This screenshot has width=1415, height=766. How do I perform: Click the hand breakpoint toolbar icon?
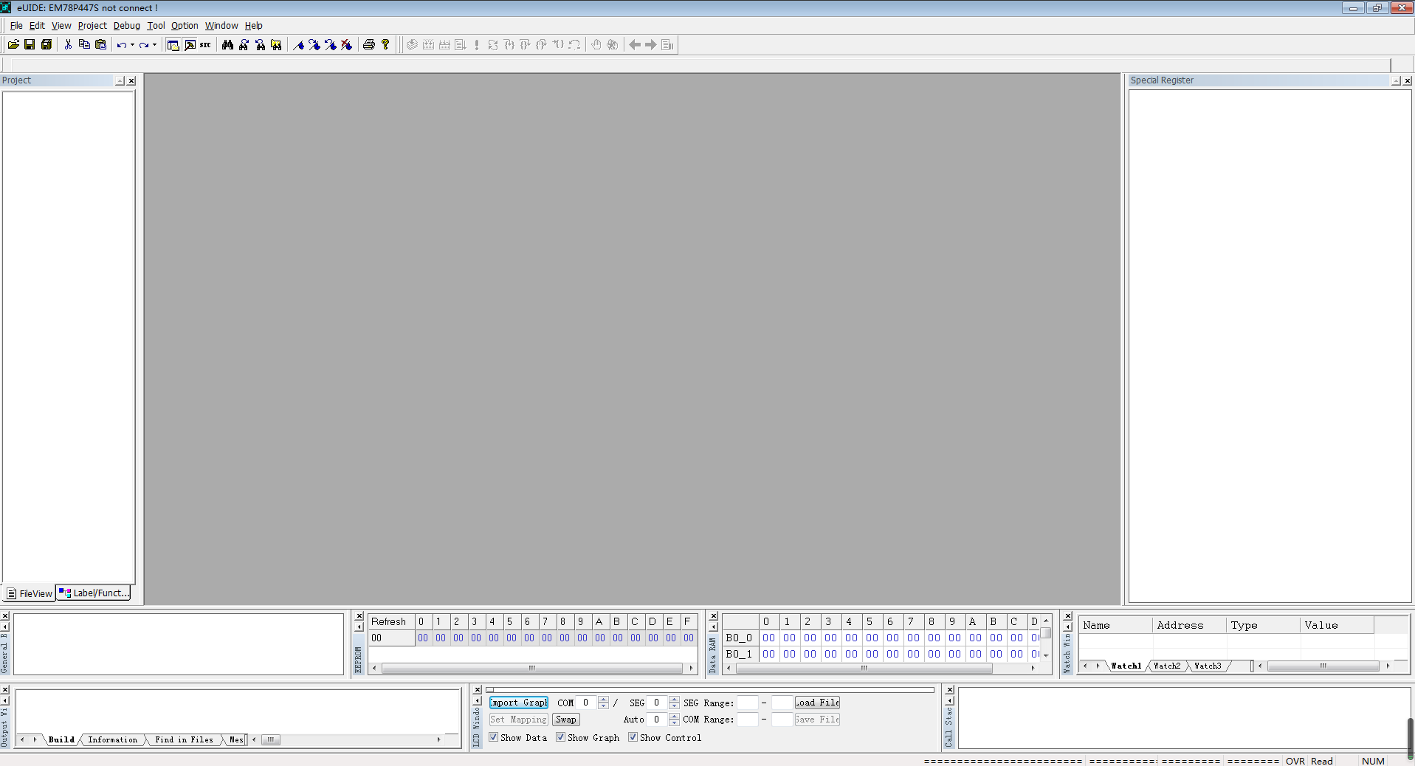[x=596, y=45]
